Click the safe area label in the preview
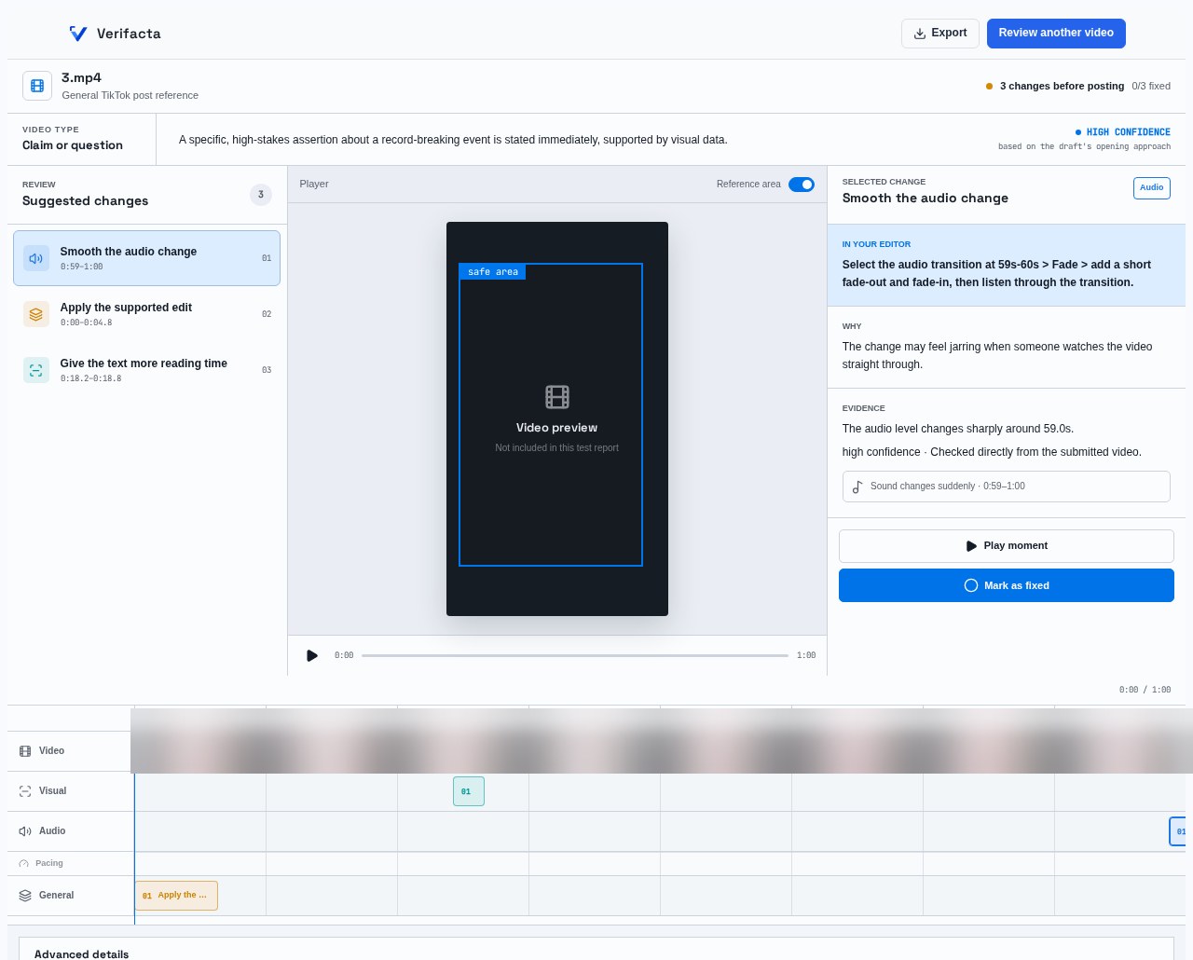 point(493,272)
